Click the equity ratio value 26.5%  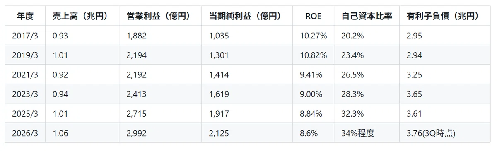352,75
